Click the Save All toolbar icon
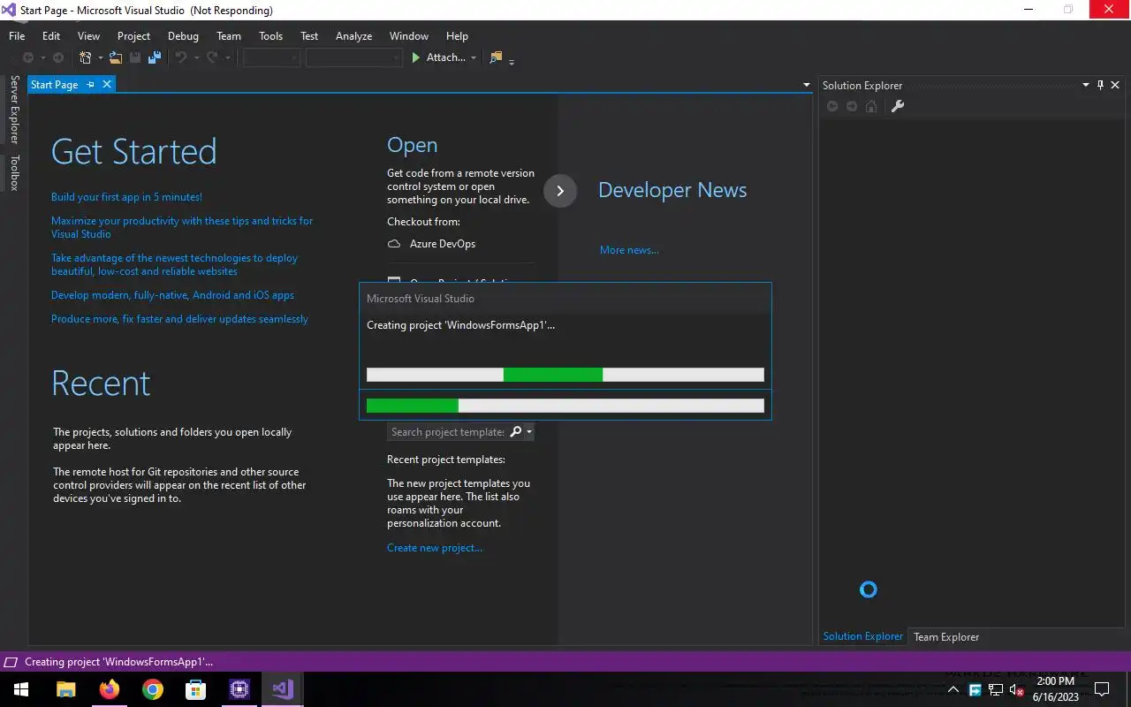The height and width of the screenshot is (707, 1131). pyautogui.click(x=155, y=57)
